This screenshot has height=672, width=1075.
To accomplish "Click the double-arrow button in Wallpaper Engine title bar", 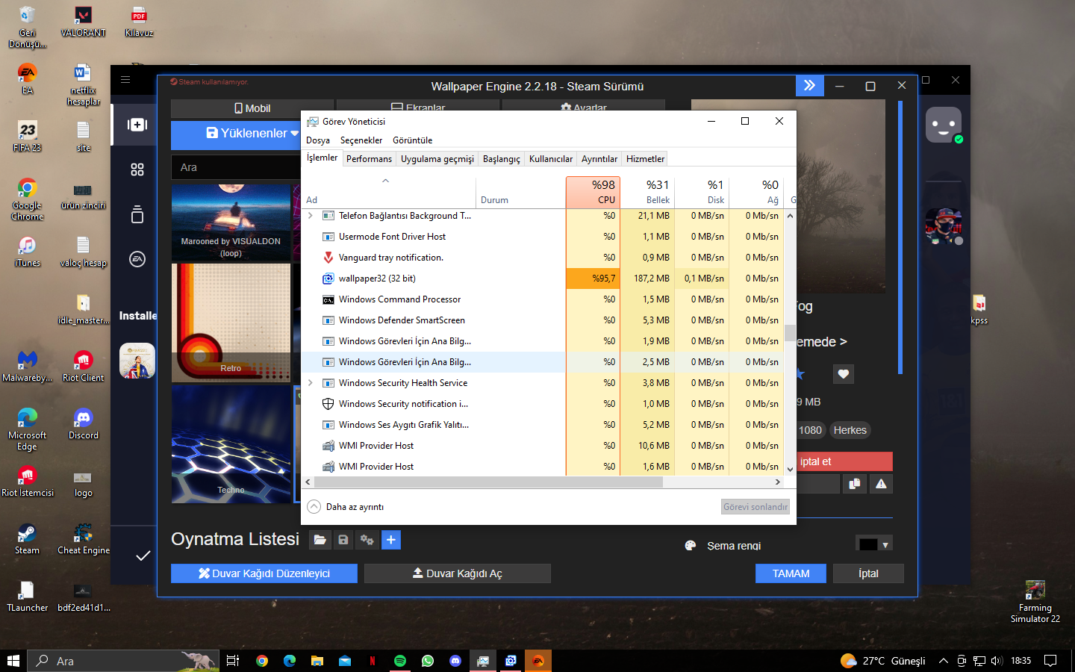I will (x=810, y=86).
